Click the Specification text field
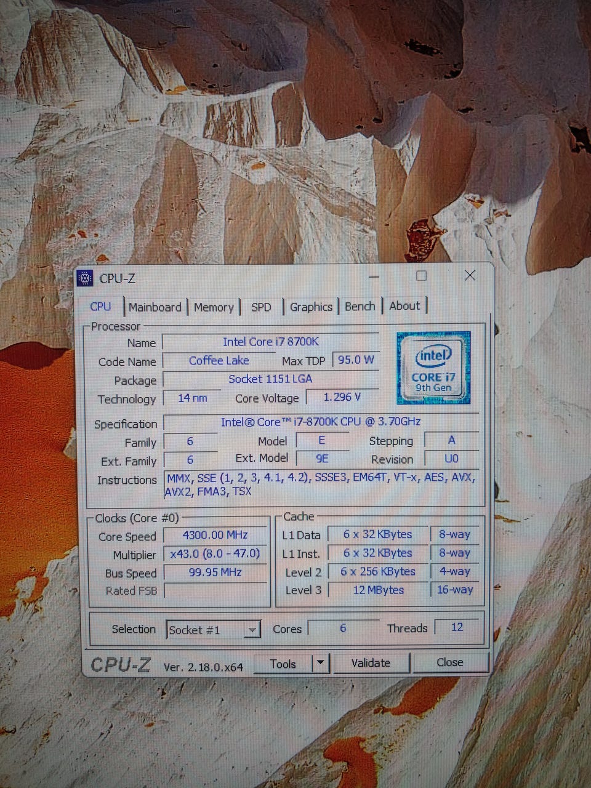Screen dimensions: 591x788 (321, 422)
